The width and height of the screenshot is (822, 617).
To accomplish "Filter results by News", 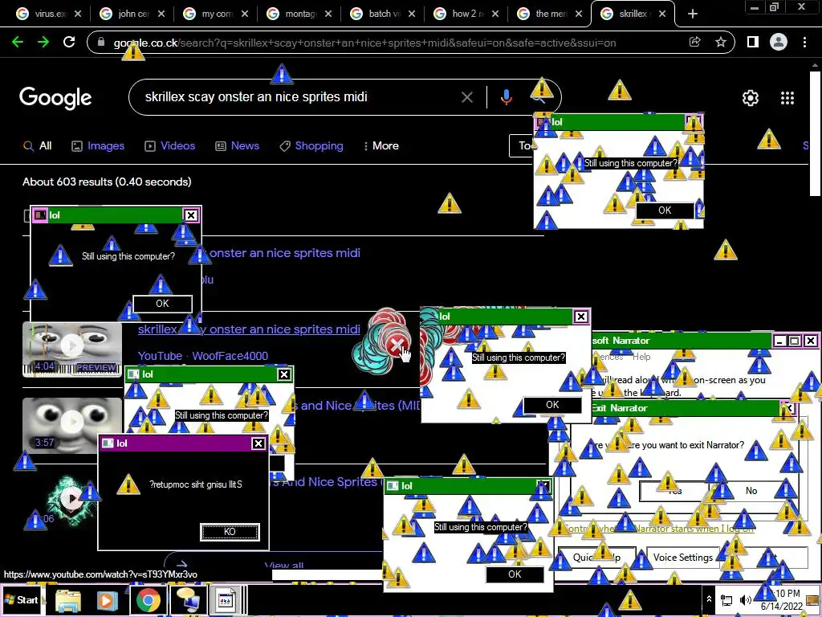I will (237, 146).
